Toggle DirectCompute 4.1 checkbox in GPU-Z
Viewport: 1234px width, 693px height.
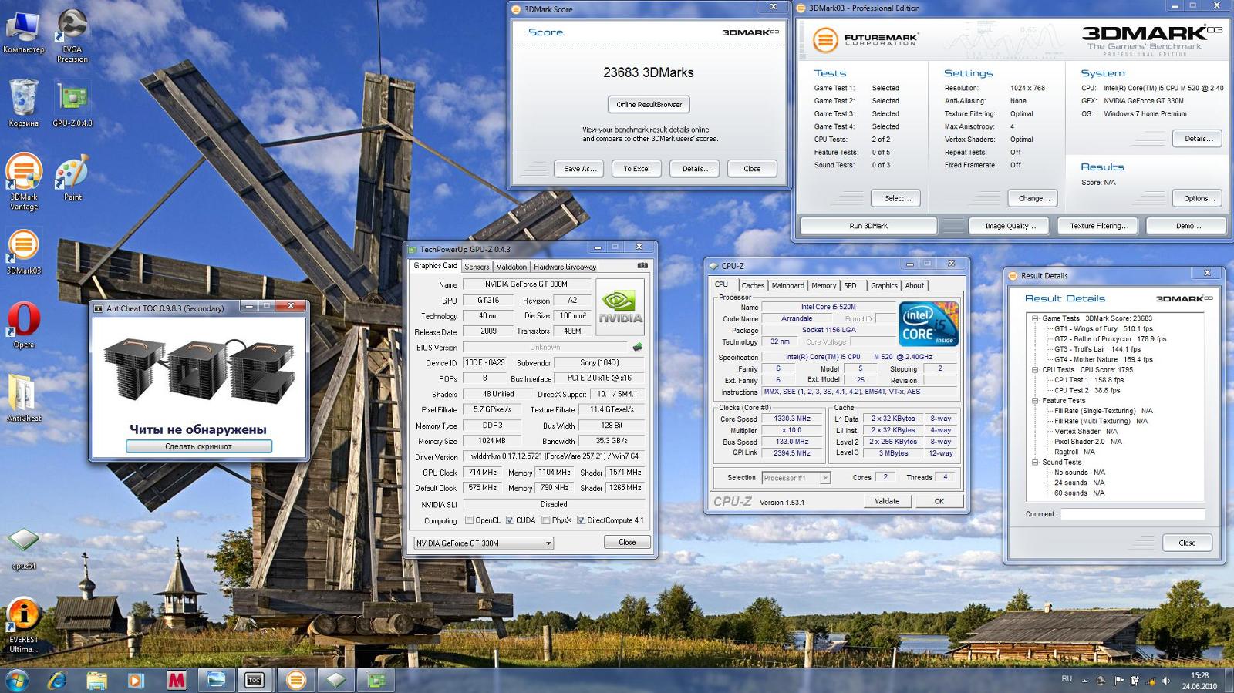click(581, 520)
